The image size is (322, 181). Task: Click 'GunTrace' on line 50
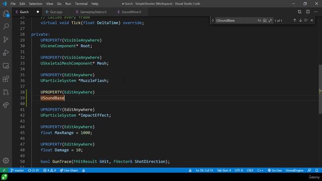click(61, 161)
